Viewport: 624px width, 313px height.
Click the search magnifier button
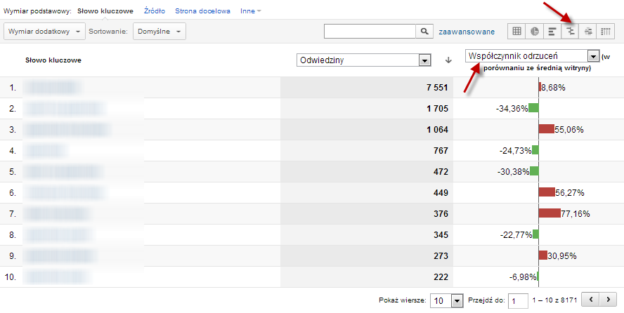[424, 32]
